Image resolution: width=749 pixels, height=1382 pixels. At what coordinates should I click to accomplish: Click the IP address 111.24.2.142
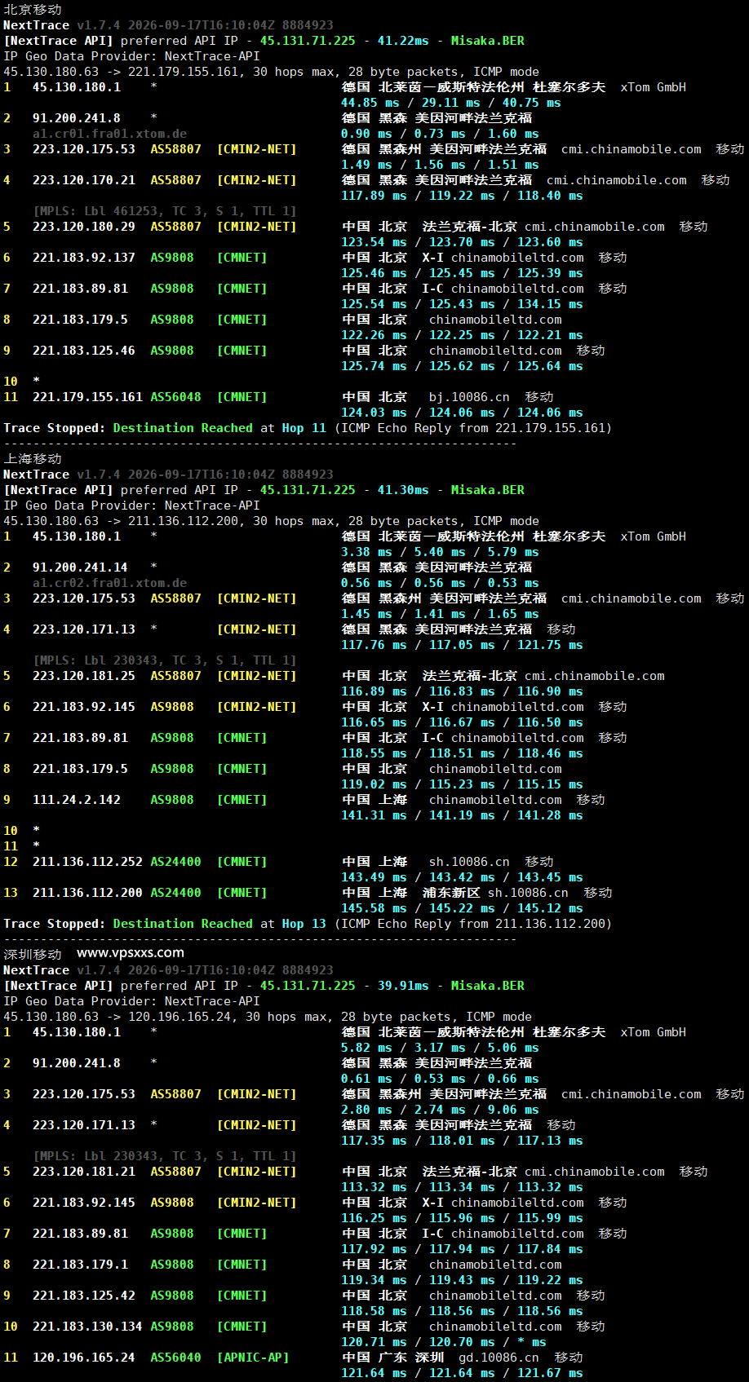coord(77,800)
